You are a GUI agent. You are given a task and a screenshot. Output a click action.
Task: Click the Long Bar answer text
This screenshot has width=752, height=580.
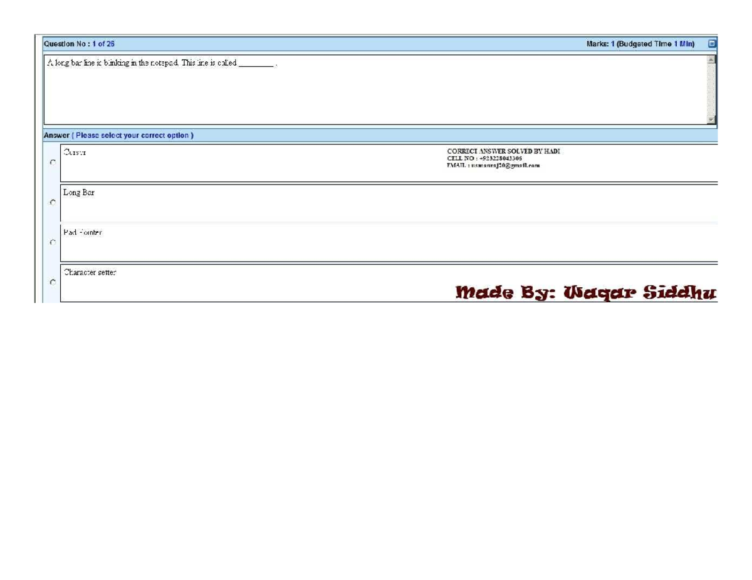[79, 193]
